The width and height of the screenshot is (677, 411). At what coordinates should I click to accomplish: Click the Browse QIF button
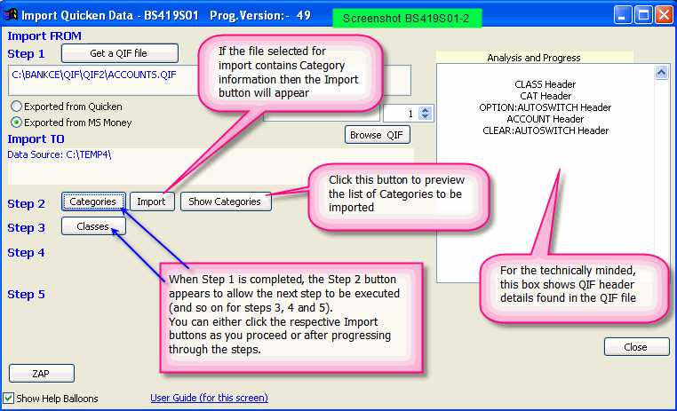[377, 135]
